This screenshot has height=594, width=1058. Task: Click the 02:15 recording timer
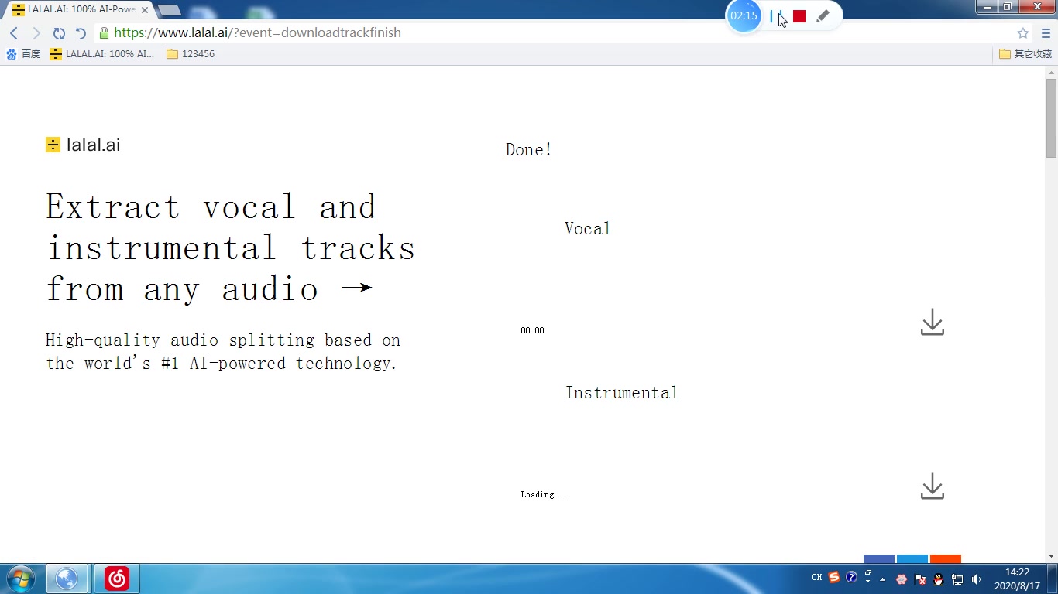744,16
